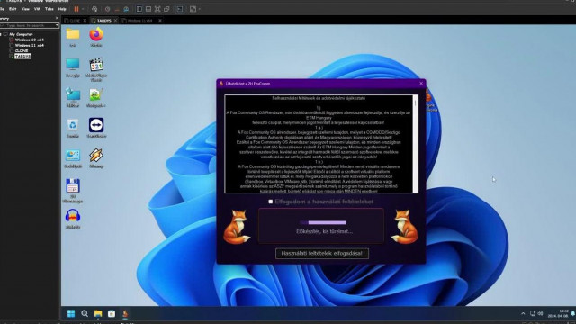Open VMware console view toolbar icon
Viewport: 576px width, 324px height.
[x=180, y=9]
